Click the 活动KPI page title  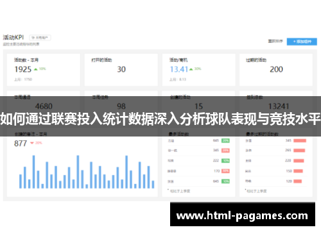[13, 37]
